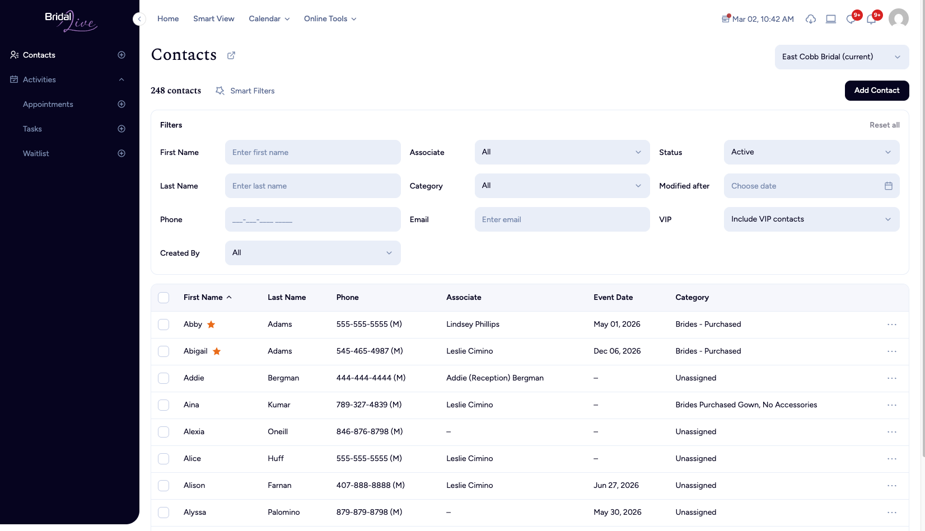
Task: Toggle the select-all checkbox in the table header
Action: (x=163, y=298)
